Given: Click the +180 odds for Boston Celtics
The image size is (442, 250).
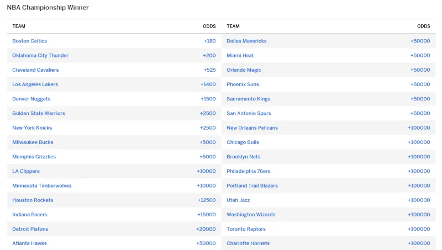Looking at the screenshot, I should (210, 41).
